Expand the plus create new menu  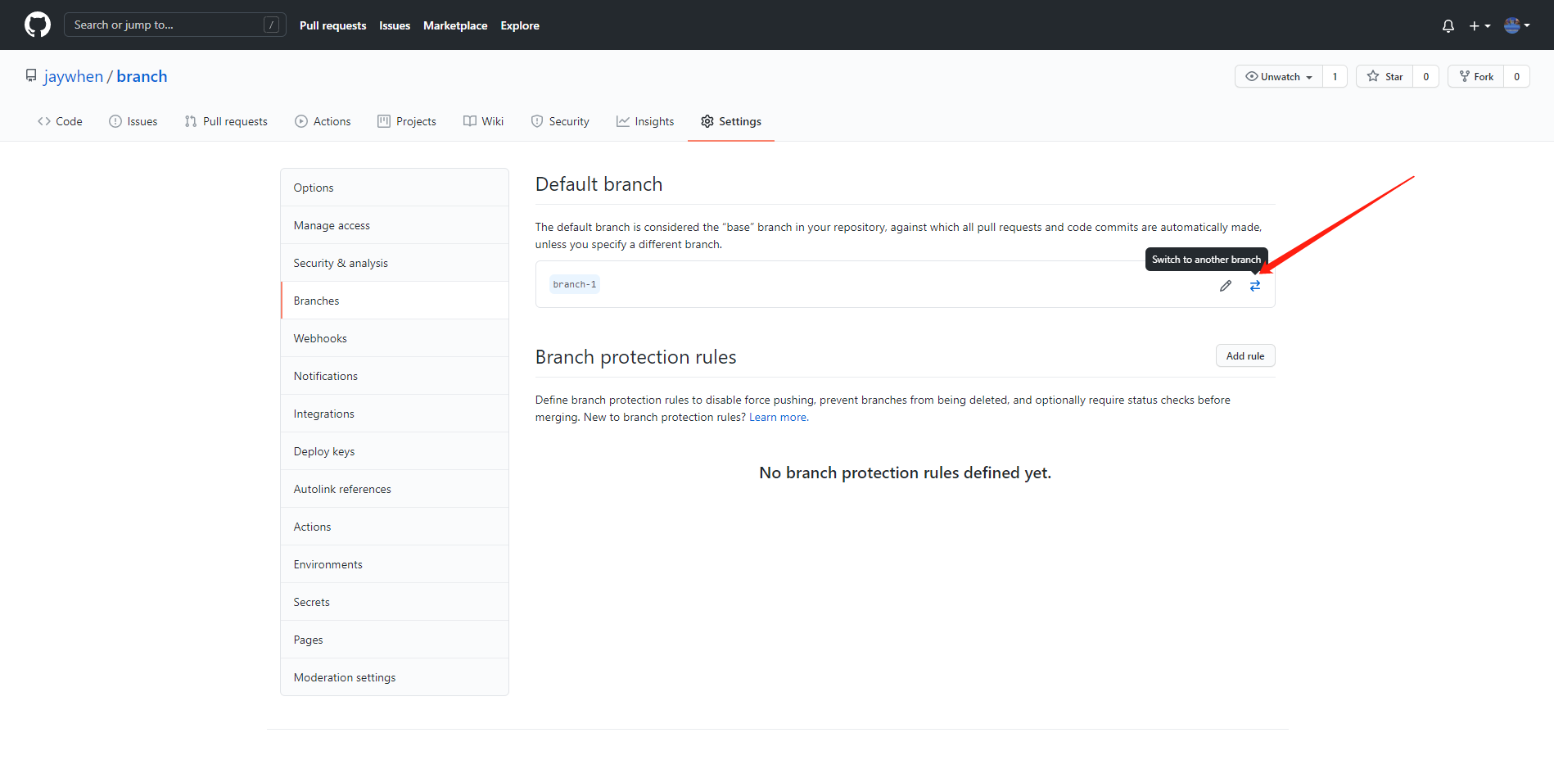click(x=1479, y=26)
